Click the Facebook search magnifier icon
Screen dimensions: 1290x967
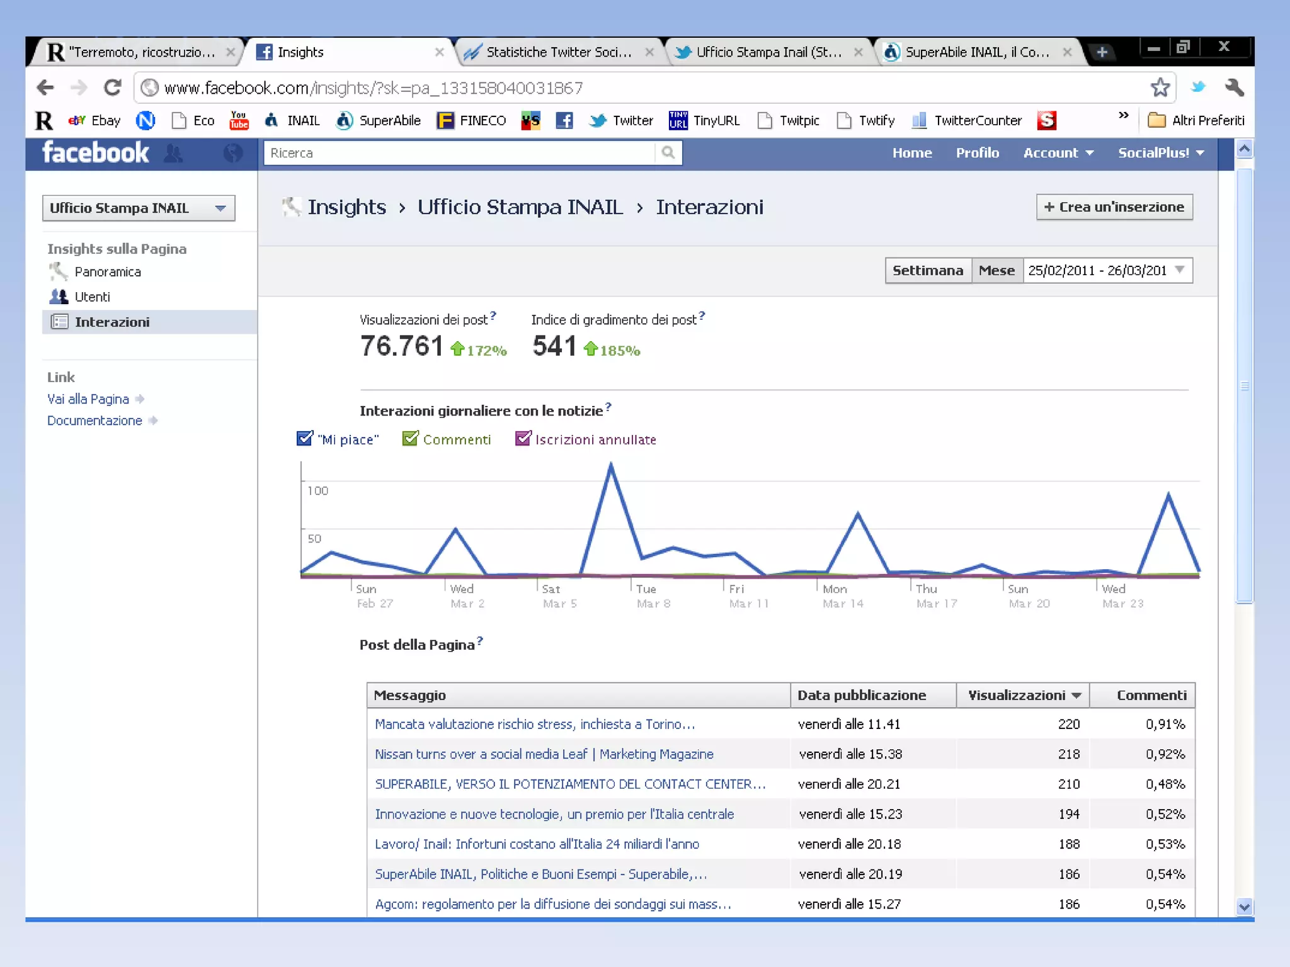[668, 152]
